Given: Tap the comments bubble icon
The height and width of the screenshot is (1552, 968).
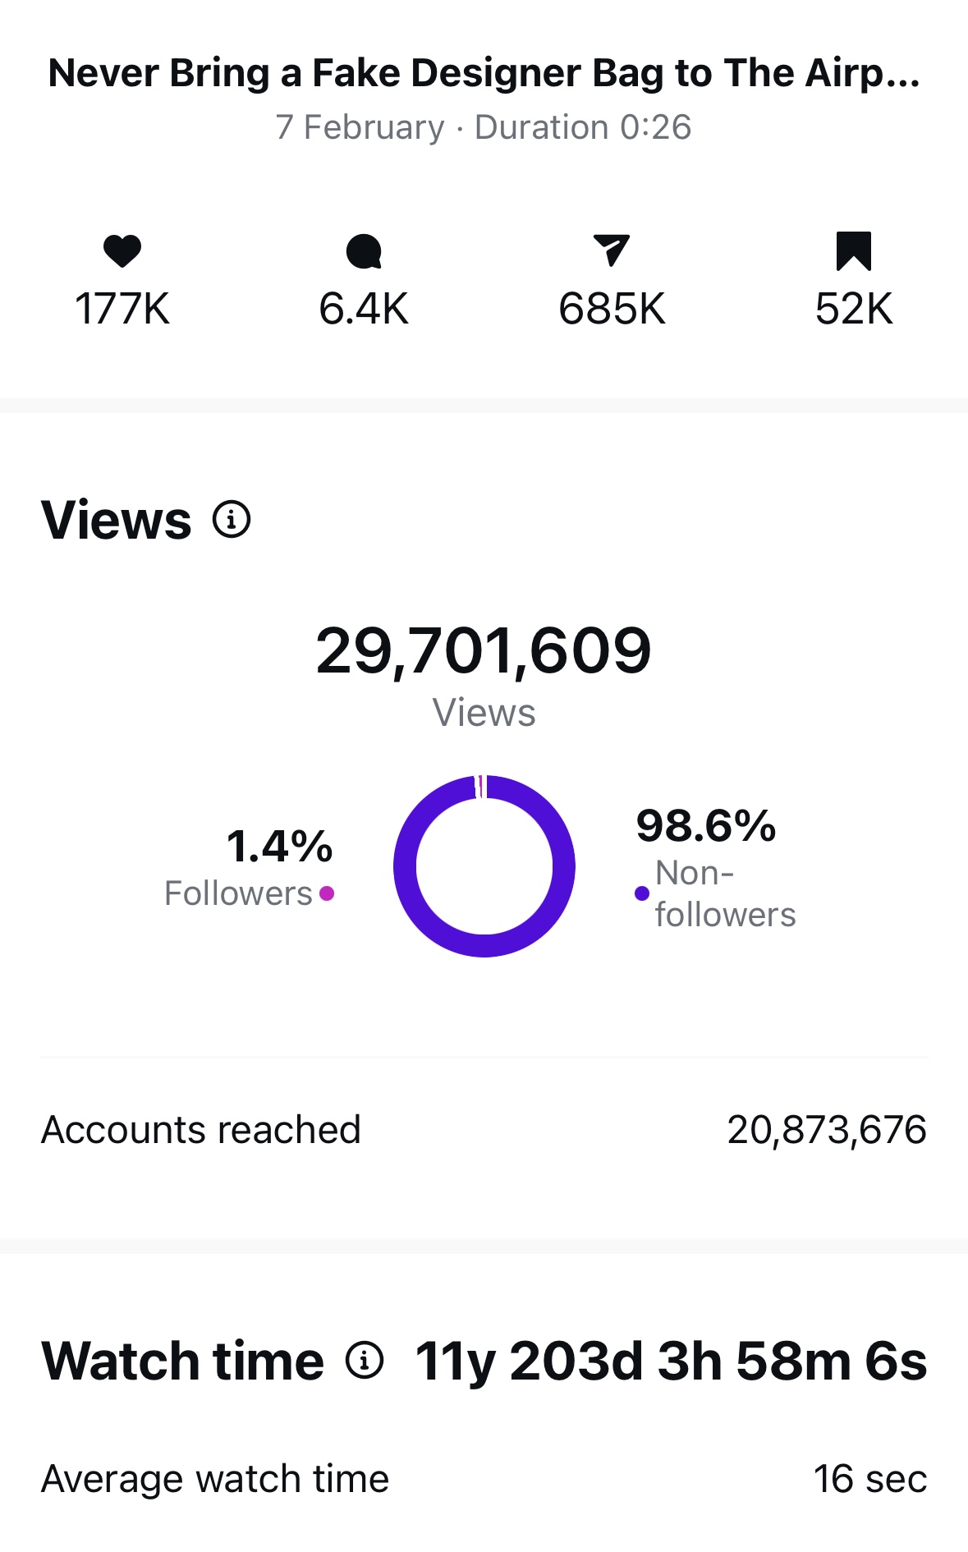Looking at the screenshot, I should pos(364,251).
